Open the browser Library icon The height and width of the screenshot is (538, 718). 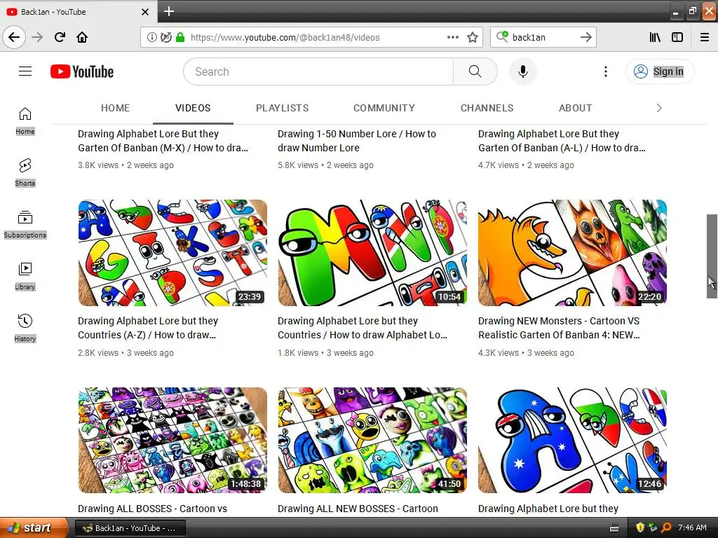point(655,38)
